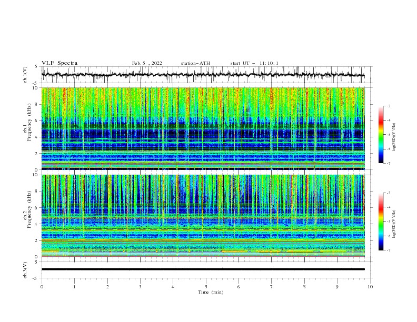Click the ch.1 PSD color bar
The image size is (417, 322).
coord(381,134)
